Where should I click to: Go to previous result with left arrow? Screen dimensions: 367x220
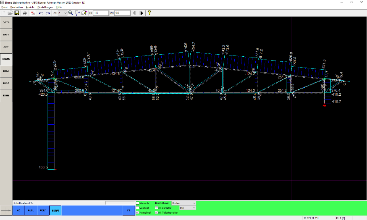(x=134, y=13)
